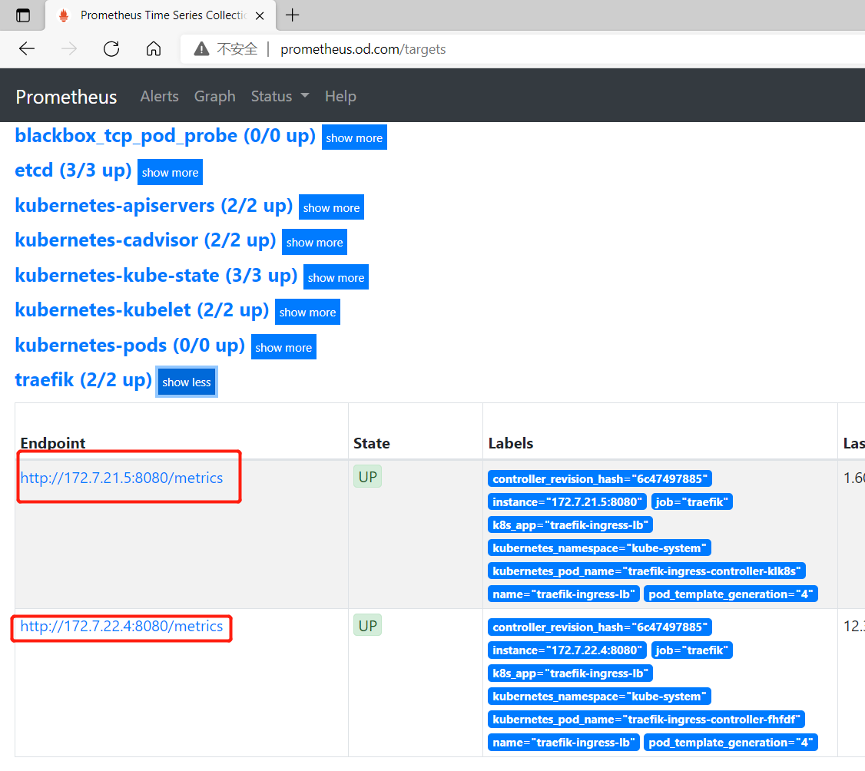The height and width of the screenshot is (771, 865).
Task: Select the Prometheus Time Series browser tab
Action: point(161,15)
